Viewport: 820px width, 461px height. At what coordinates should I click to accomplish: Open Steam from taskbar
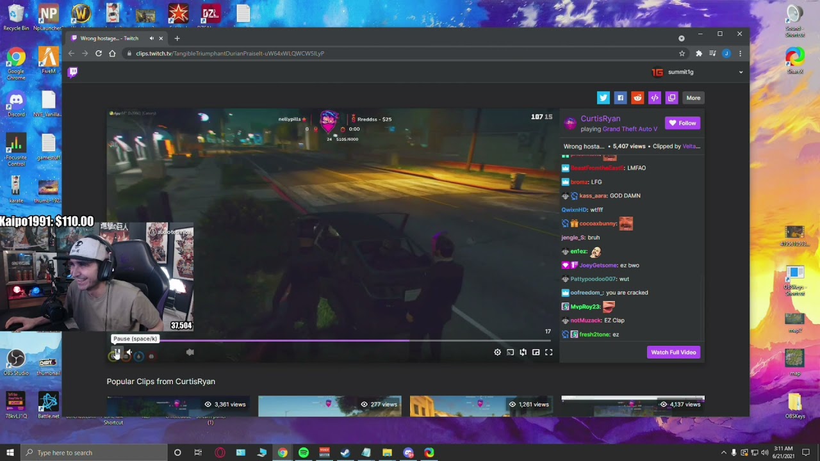pyautogui.click(x=345, y=453)
